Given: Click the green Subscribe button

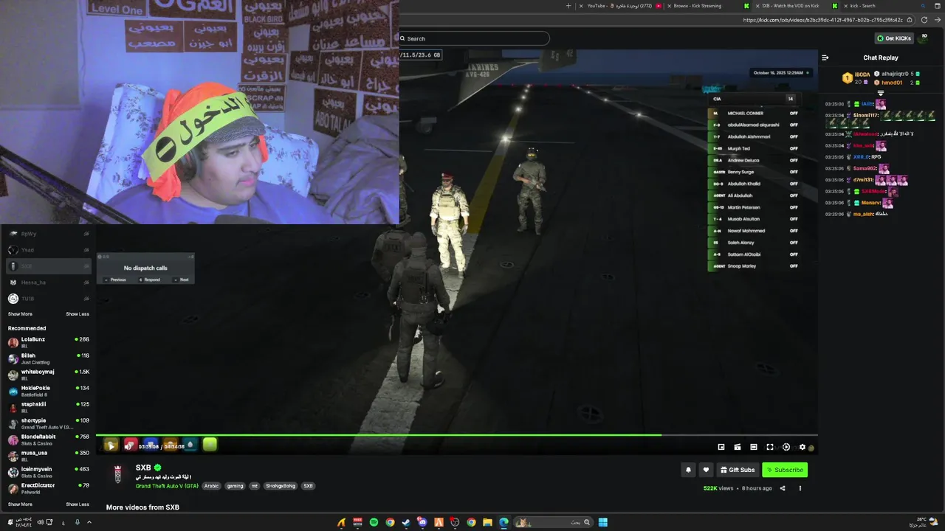Looking at the screenshot, I should [x=785, y=470].
